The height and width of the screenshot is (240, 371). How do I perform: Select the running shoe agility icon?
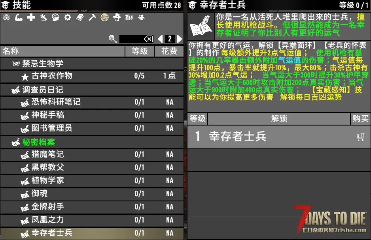(x=44, y=17)
